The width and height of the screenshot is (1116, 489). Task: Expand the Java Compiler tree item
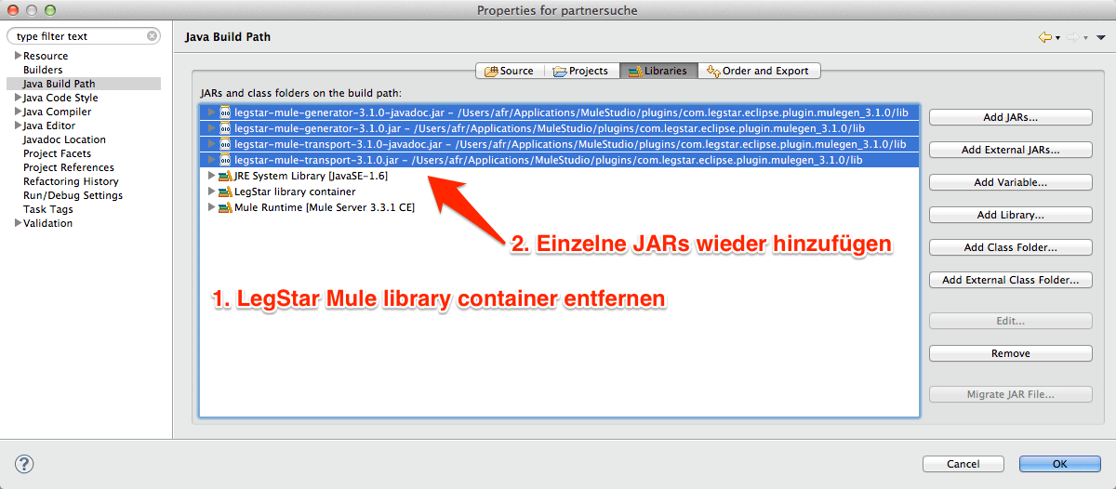(18, 112)
